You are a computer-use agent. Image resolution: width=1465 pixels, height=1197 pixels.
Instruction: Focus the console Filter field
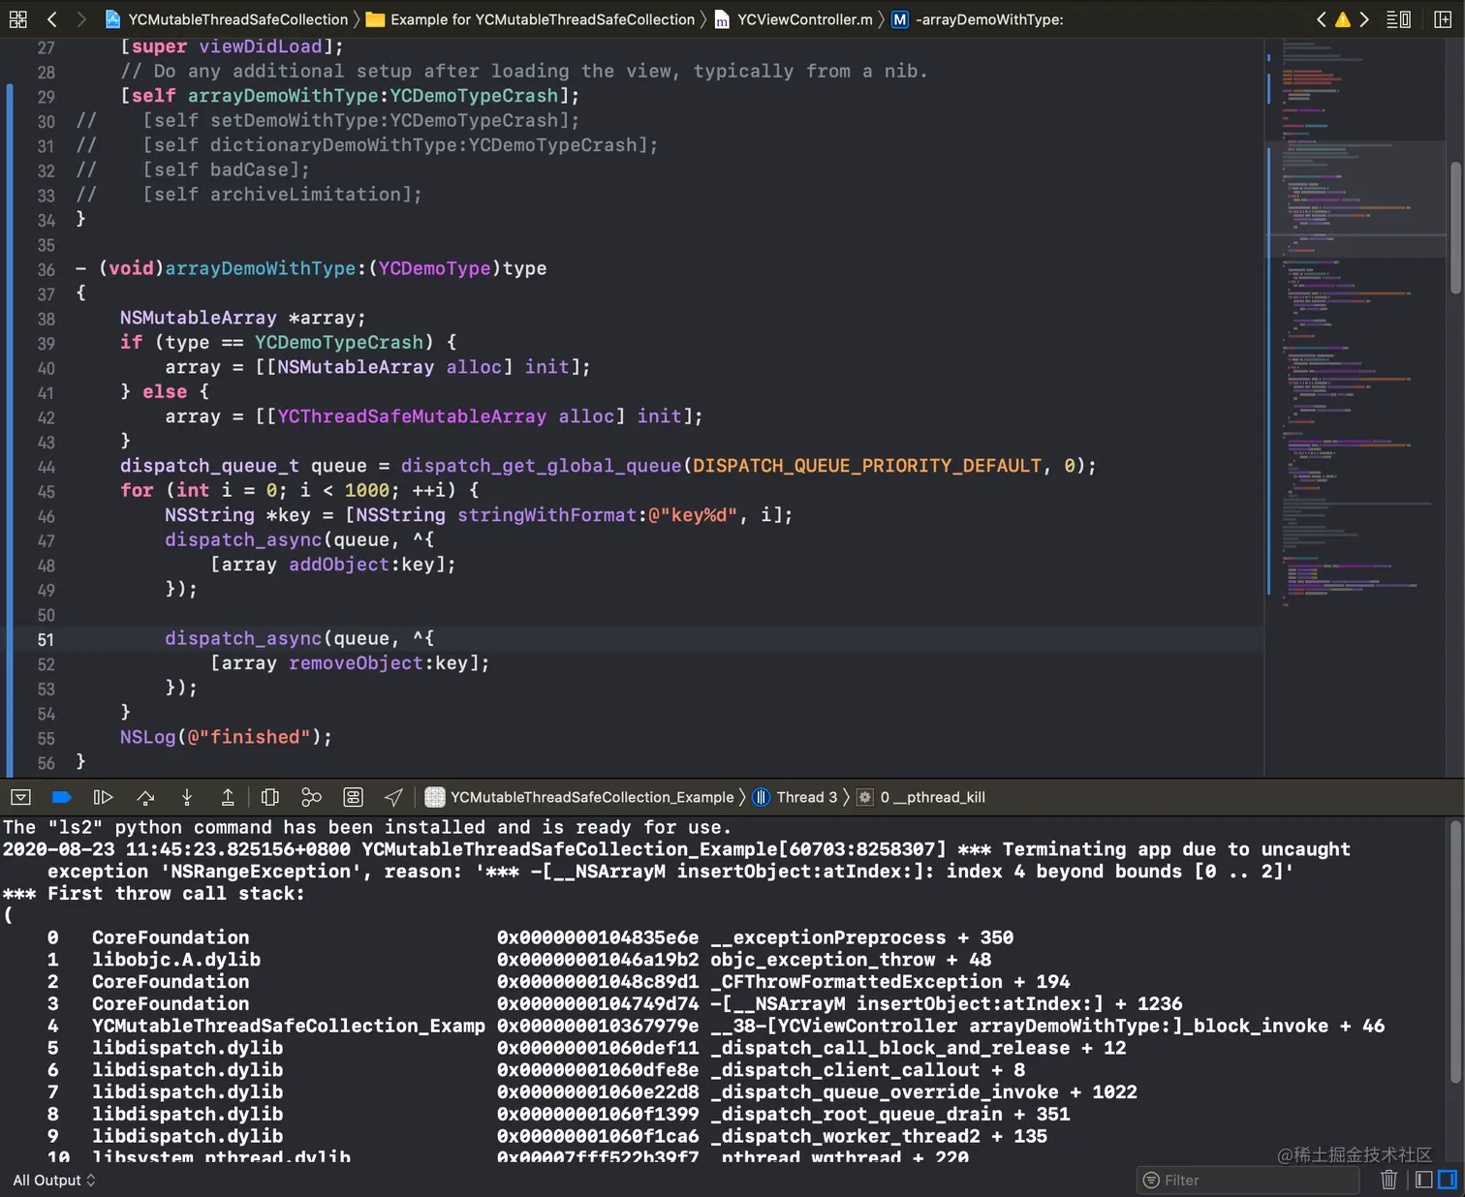(x=1250, y=1180)
